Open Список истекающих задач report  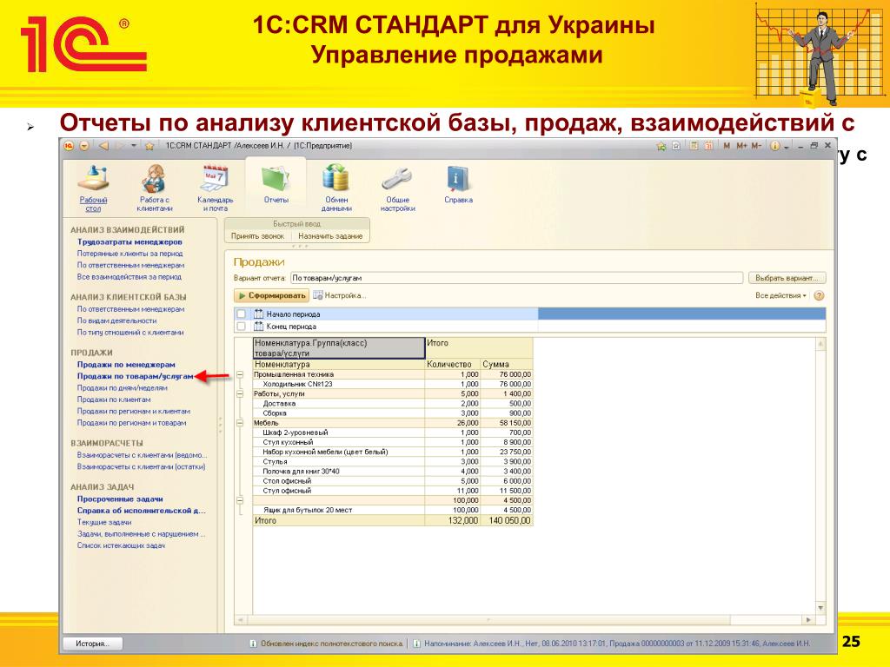coord(121,545)
